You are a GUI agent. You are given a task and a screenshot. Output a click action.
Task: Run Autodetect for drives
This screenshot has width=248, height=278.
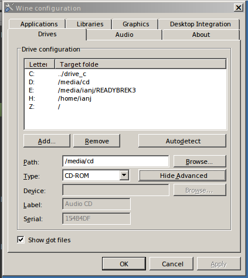[x=182, y=140]
